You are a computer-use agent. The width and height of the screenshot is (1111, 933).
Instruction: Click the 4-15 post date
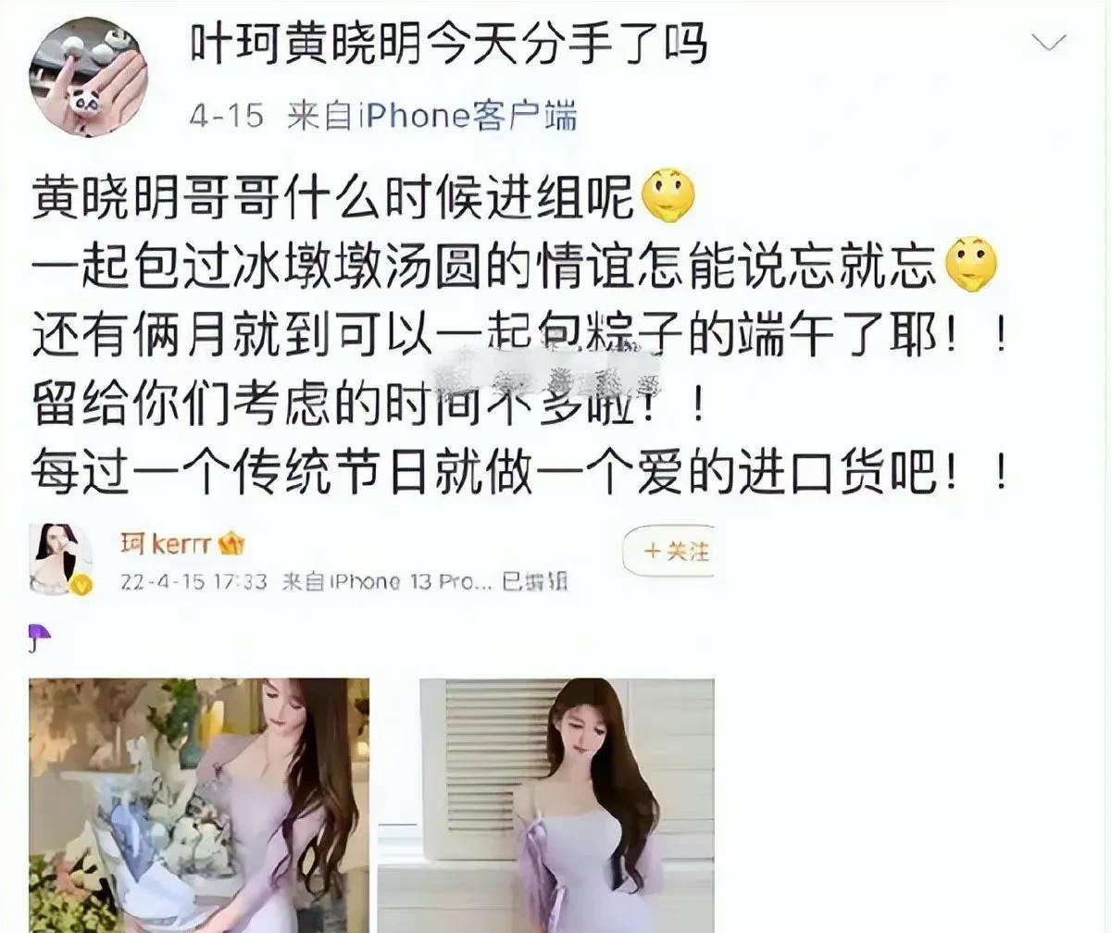coord(227,117)
